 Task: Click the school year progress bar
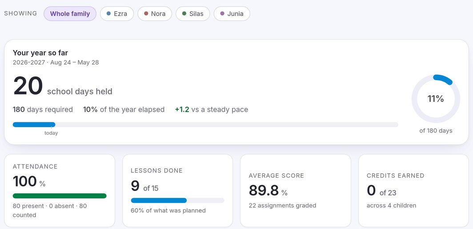(205, 124)
